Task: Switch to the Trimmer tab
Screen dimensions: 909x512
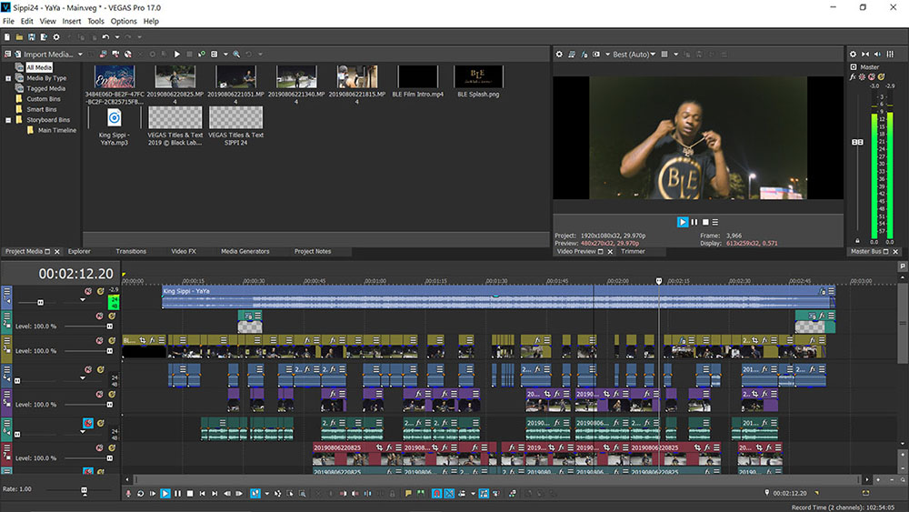Action: [633, 251]
